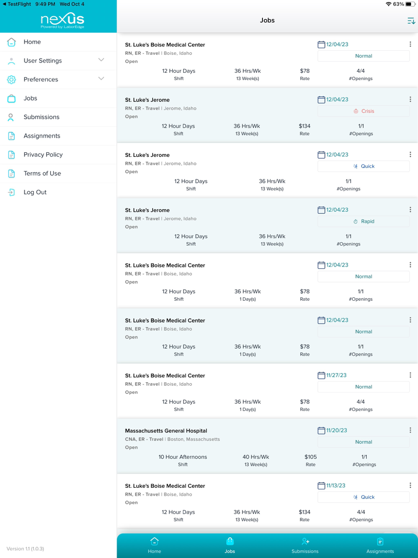Click the 40 Hrs/Wk value
Screen dimensions: 418x558
(256, 457)
